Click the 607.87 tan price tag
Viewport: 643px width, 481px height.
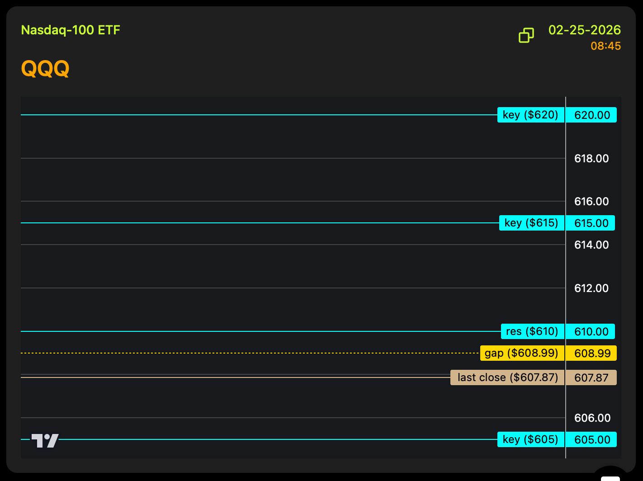click(x=591, y=378)
